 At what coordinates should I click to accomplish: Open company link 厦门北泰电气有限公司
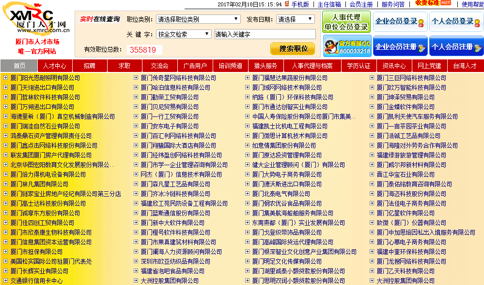coord(281,194)
